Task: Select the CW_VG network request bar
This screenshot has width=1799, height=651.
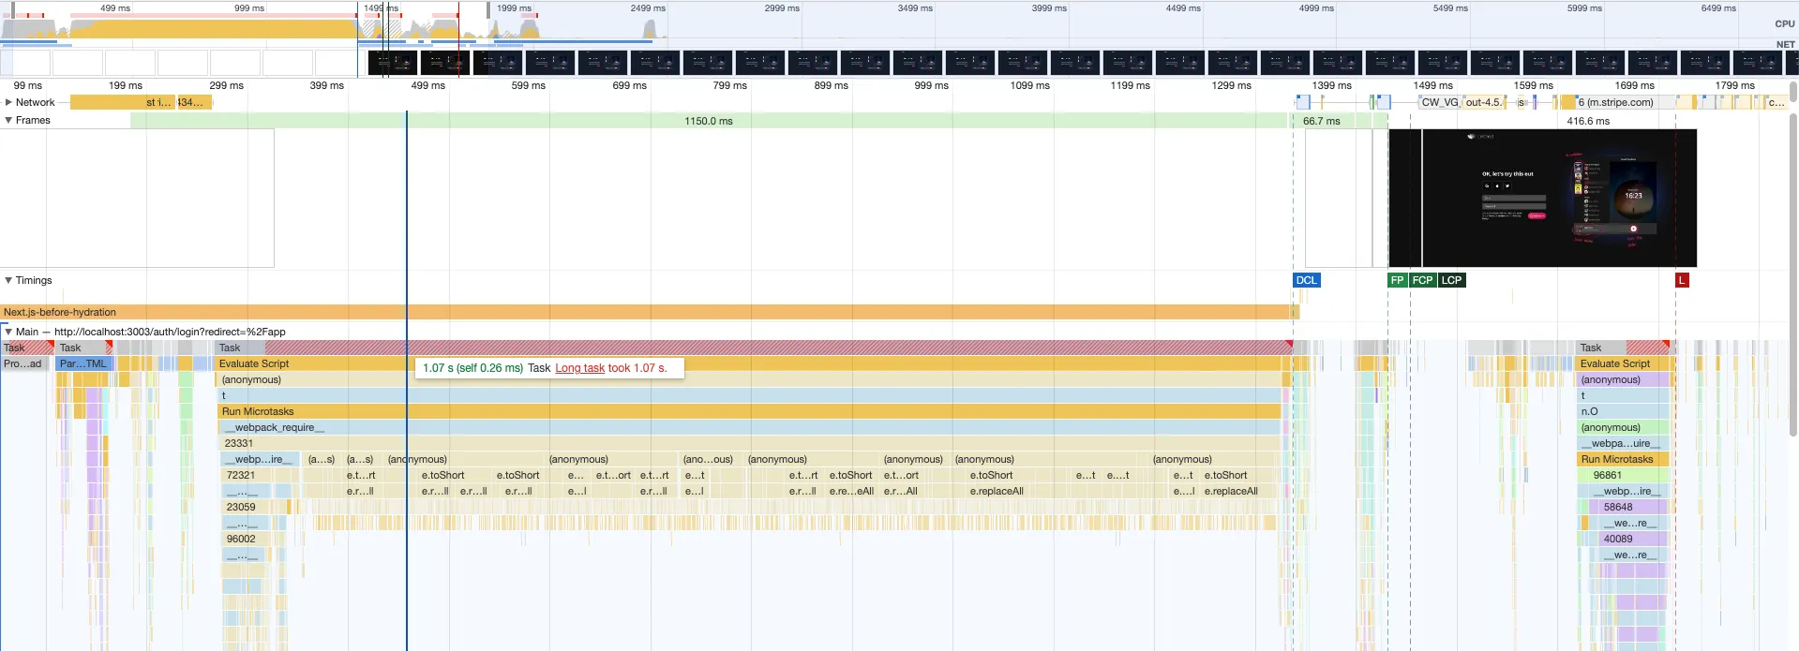Action: pyautogui.click(x=1439, y=102)
